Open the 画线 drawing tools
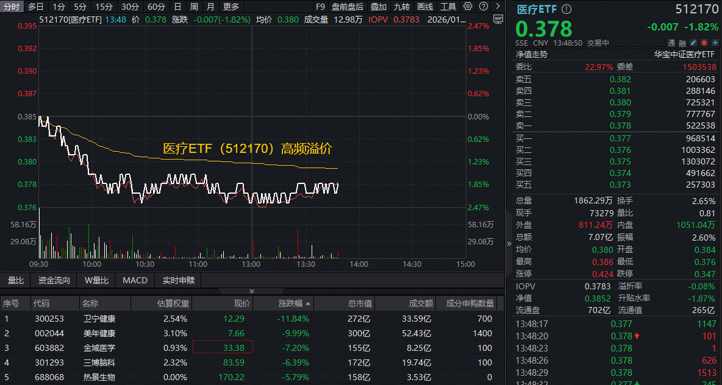Screen dimensions: 722x385 tap(425, 7)
